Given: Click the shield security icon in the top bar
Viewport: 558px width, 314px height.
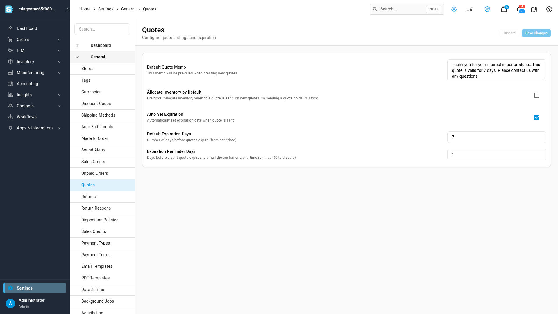Looking at the screenshot, I should (487, 9).
